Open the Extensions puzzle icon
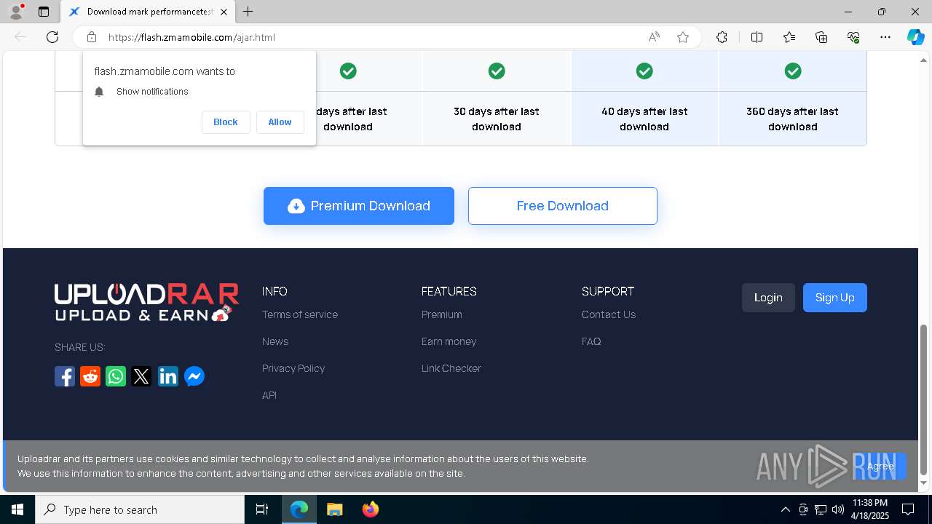The image size is (932, 524). [x=722, y=37]
